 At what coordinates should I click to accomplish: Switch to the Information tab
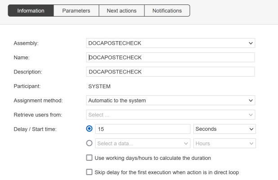(31, 11)
